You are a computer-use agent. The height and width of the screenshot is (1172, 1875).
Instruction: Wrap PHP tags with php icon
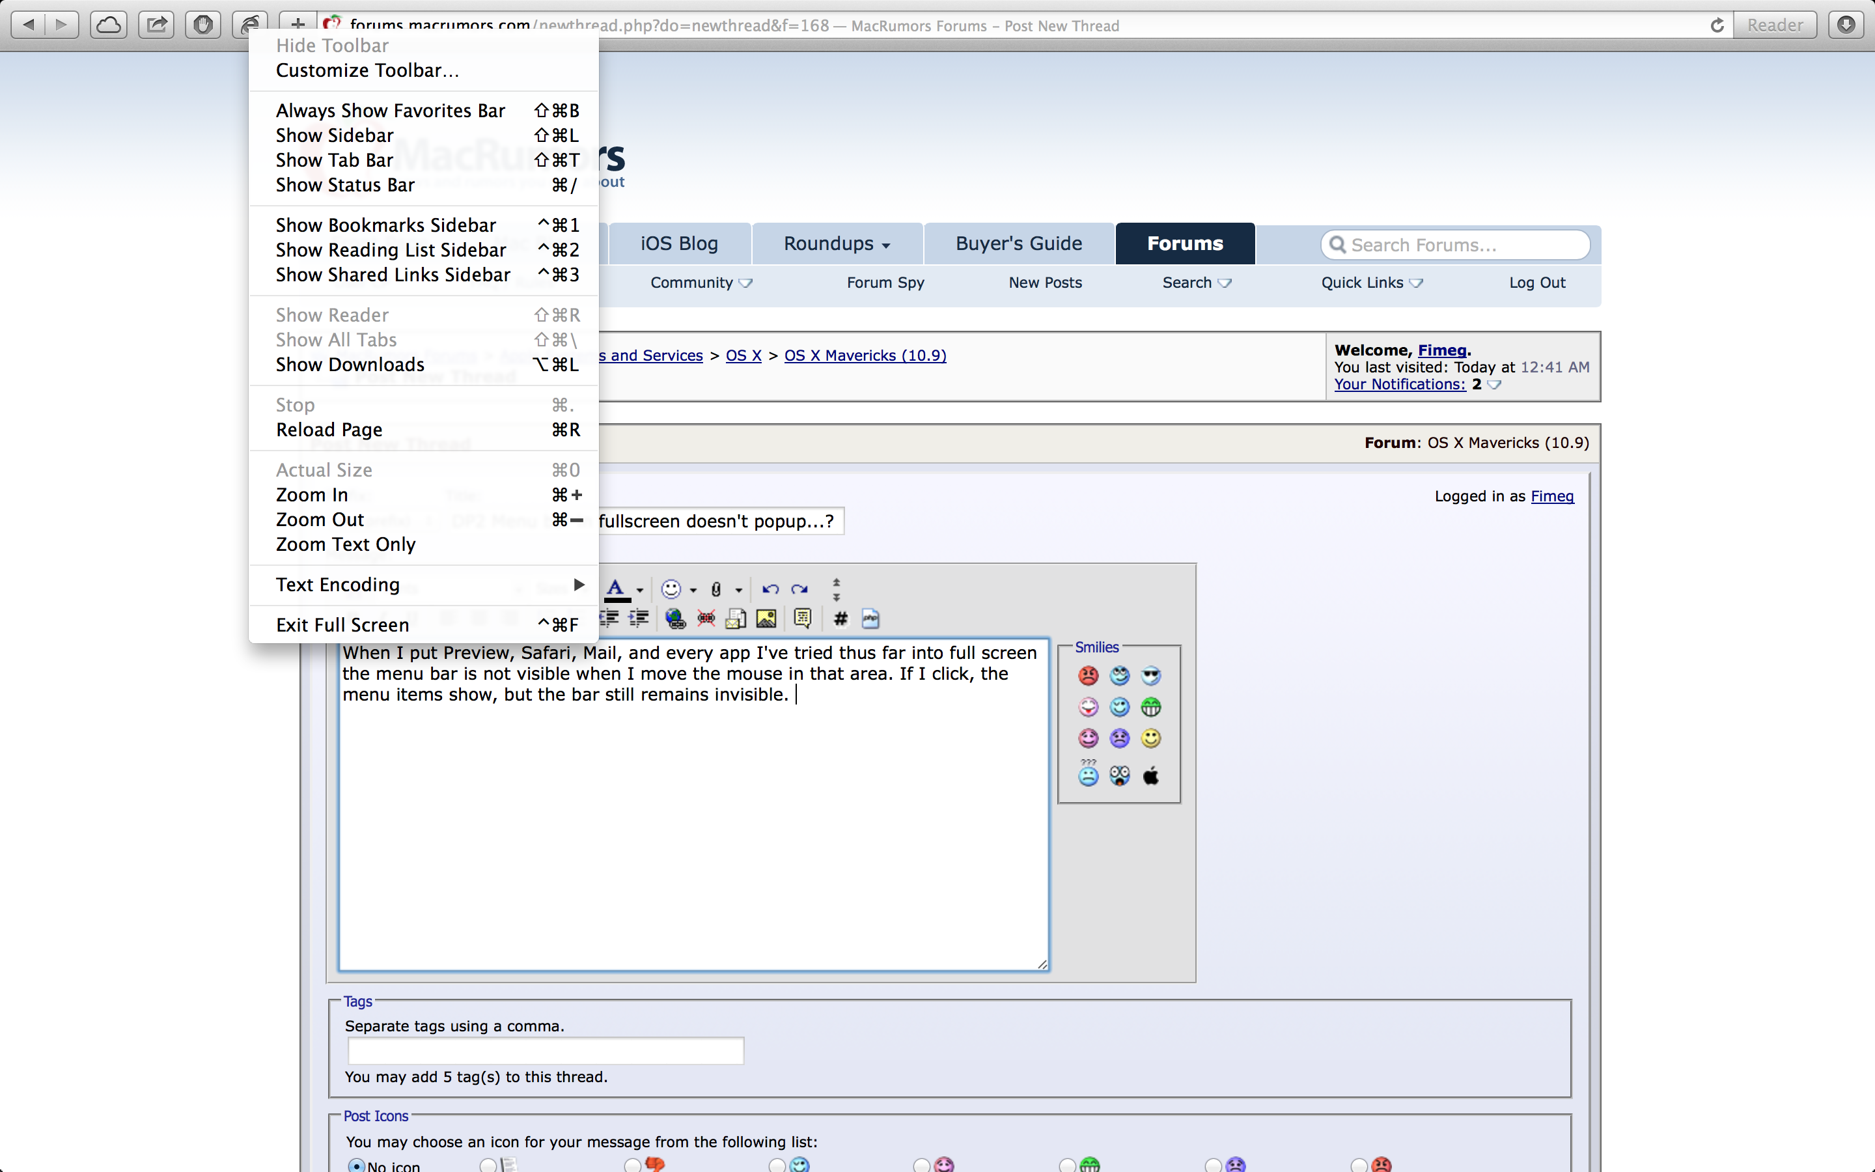871,619
